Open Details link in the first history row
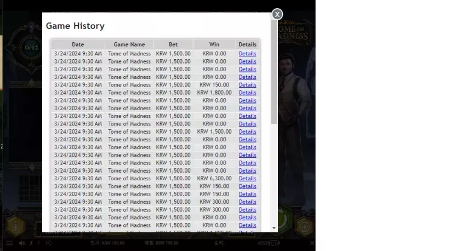This screenshot has height=251, width=466. click(x=247, y=54)
